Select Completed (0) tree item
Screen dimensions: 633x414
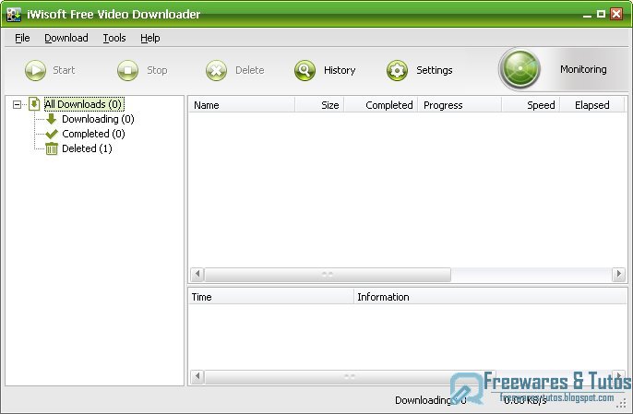pos(93,134)
